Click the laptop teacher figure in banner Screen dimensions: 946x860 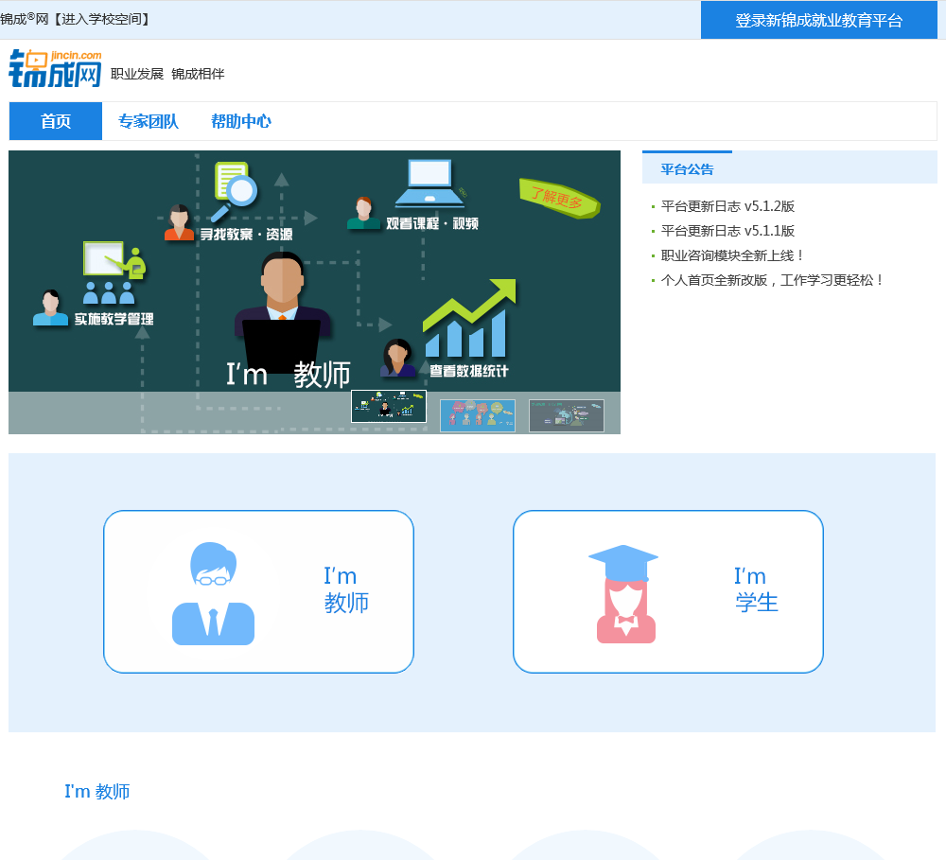tap(282, 312)
